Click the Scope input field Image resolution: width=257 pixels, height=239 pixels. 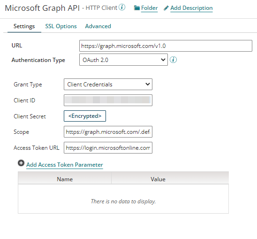point(108,132)
